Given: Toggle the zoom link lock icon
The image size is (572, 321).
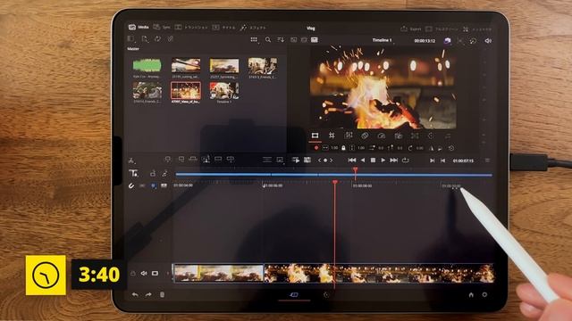Looking at the screenshot, I should point(343,148).
